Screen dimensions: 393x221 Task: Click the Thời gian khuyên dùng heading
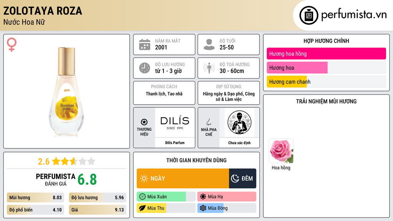click(196, 160)
